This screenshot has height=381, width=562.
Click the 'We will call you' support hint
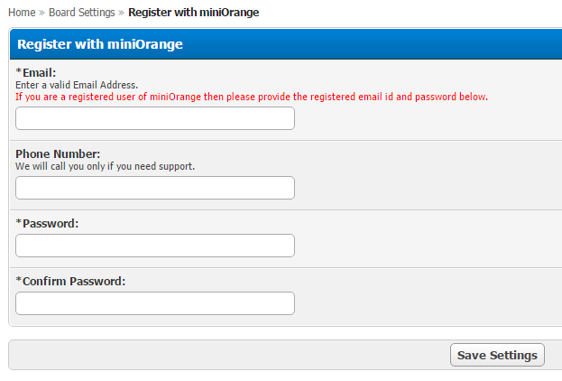click(x=105, y=166)
